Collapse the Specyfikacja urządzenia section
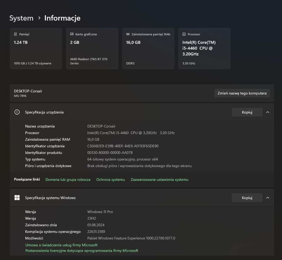 [267, 112]
